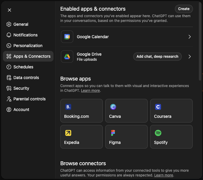Viewport: 203px width, 180px height.
Task: Click the Parental controls person icon
Action: coord(9,99)
